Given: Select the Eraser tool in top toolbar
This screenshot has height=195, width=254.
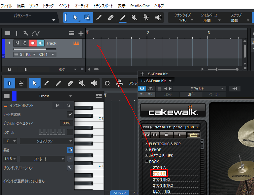Looking at the screenshot, I should pyautogui.click(x=111, y=17).
